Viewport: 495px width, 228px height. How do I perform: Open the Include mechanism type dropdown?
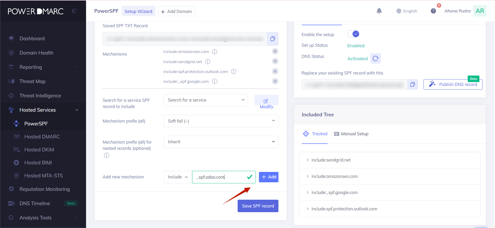[x=178, y=177]
